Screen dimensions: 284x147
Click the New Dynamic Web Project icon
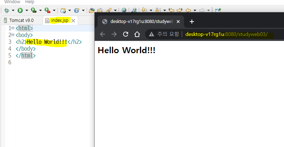tap(63, 10)
